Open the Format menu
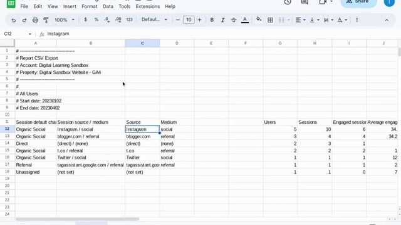 (89, 6)
